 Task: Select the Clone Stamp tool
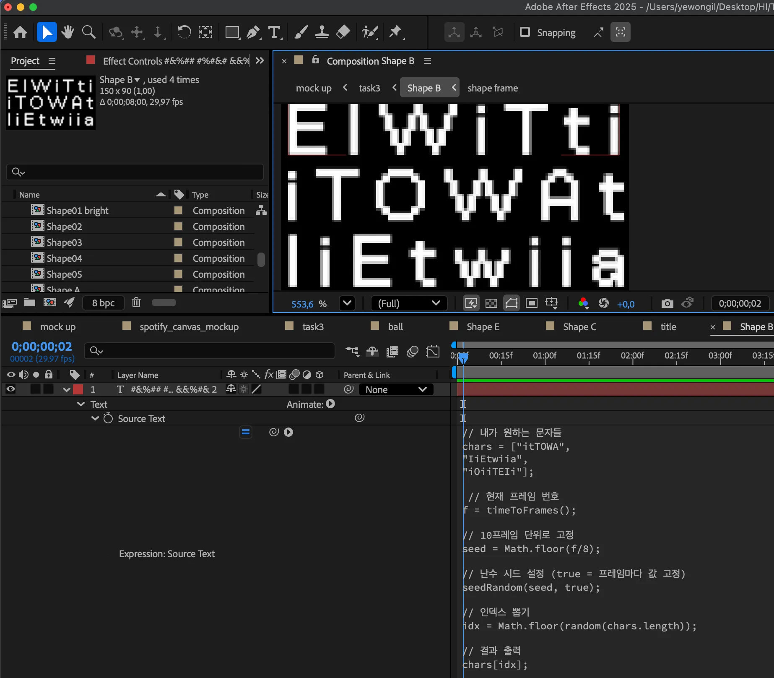(322, 32)
